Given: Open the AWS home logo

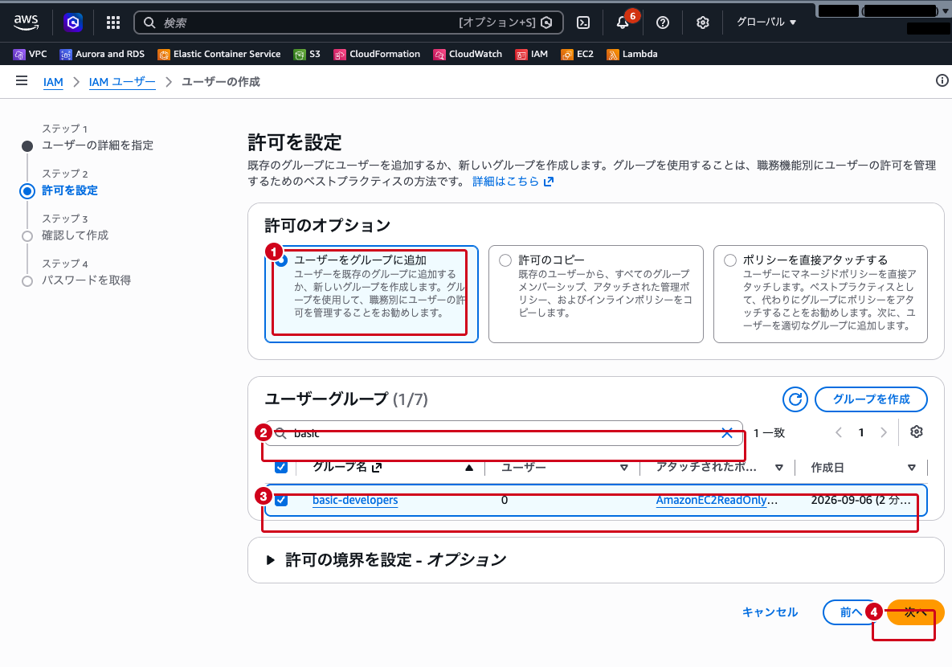Looking at the screenshot, I should point(26,23).
